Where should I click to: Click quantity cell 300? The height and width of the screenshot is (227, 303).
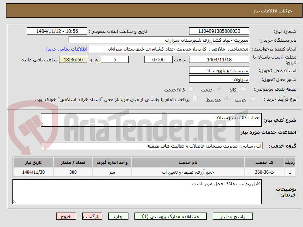73,172
